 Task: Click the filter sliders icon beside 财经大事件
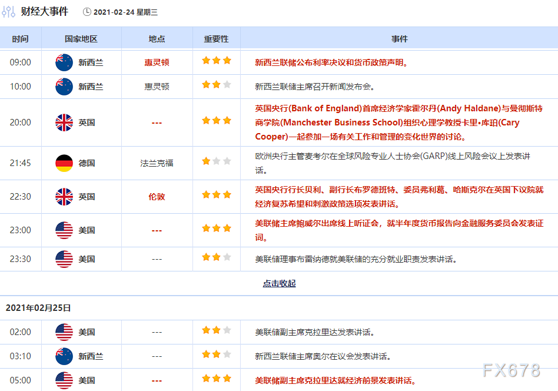9,12
